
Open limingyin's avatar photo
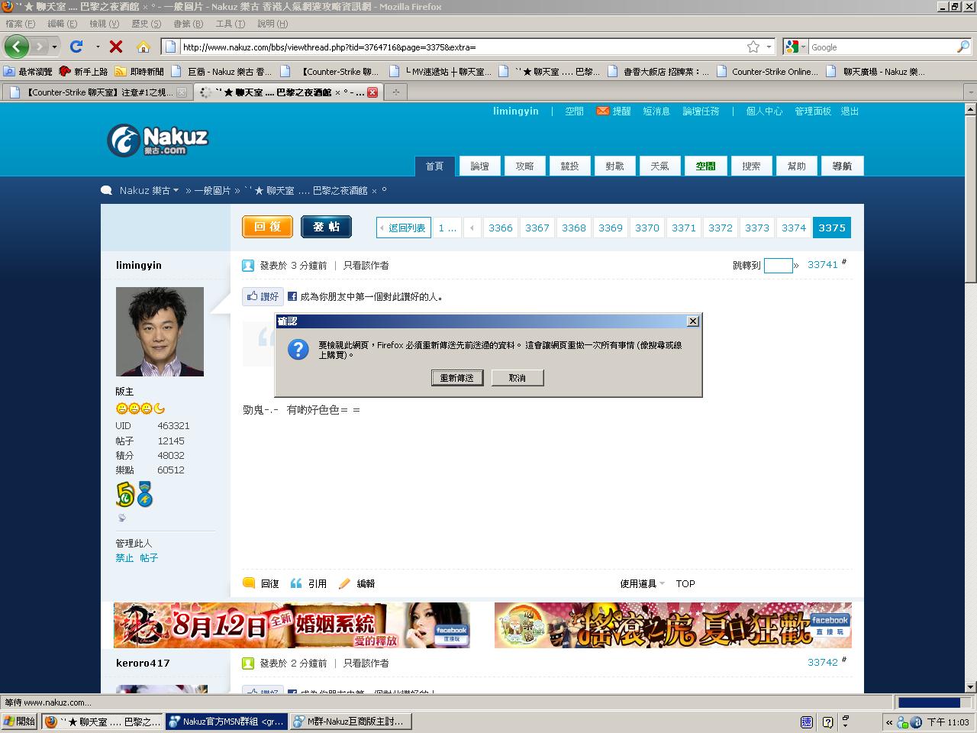point(160,331)
